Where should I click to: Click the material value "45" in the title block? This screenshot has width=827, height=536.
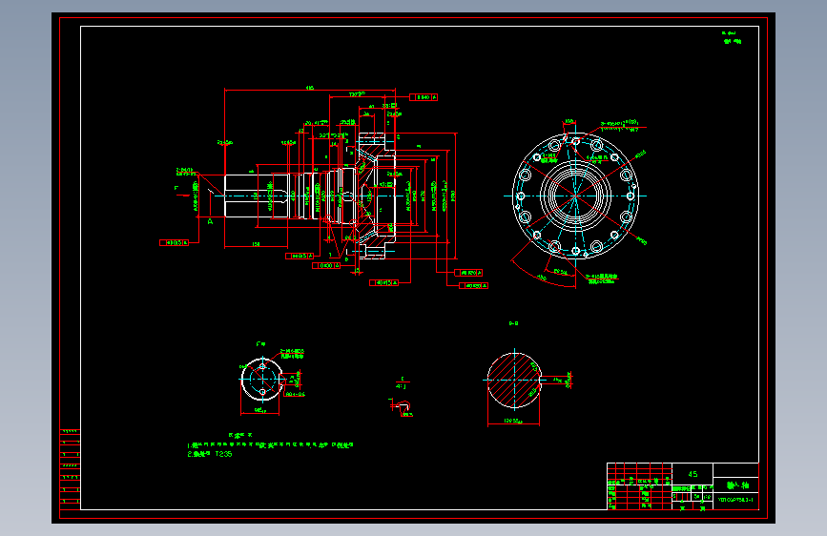click(693, 474)
